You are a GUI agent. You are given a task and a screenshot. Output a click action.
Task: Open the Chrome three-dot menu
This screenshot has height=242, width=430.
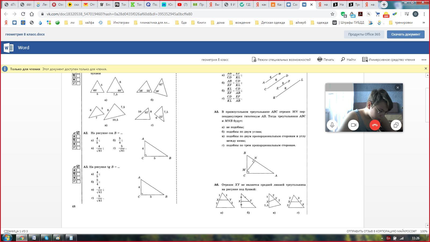(424, 14)
